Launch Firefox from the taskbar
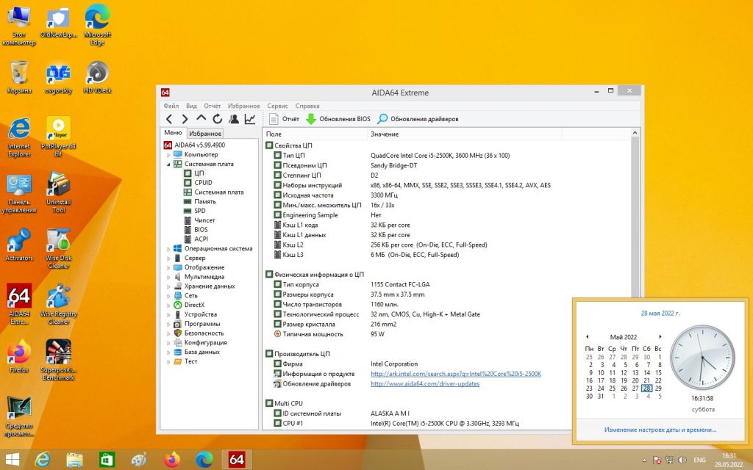This screenshot has height=470, width=753. tap(172, 460)
